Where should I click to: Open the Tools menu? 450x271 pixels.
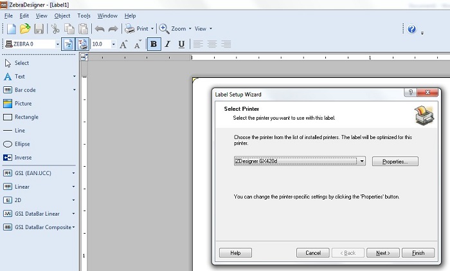(x=84, y=16)
